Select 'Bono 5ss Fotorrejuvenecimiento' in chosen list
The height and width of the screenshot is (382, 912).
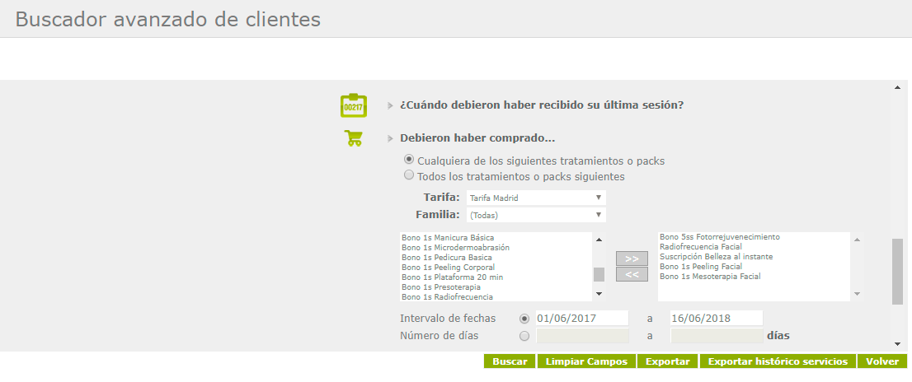[x=720, y=237]
